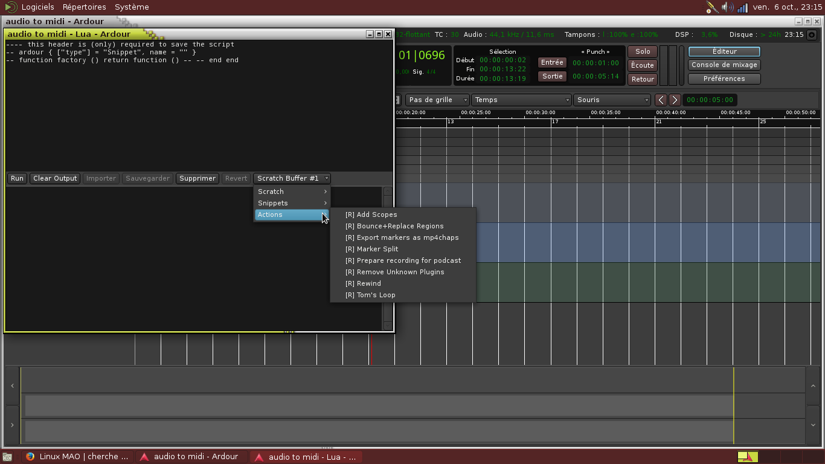Screen dimensions: 825x464
Task: Click the summary pane up chevron
Action: [813, 386]
